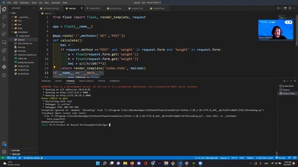Open Firefox from the taskbar
This screenshot has width=298, height=167.
132,163
